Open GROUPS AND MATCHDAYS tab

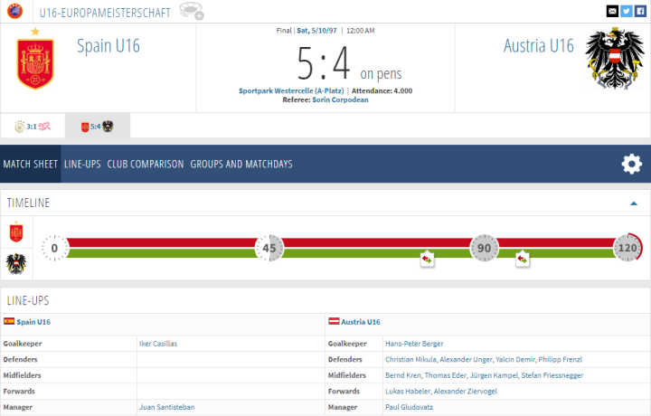[241, 165]
